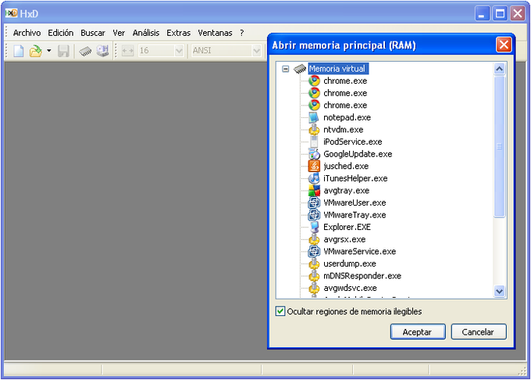Click the iPodService.exe iPod icon
This screenshot has width=531, height=380.
click(x=314, y=142)
